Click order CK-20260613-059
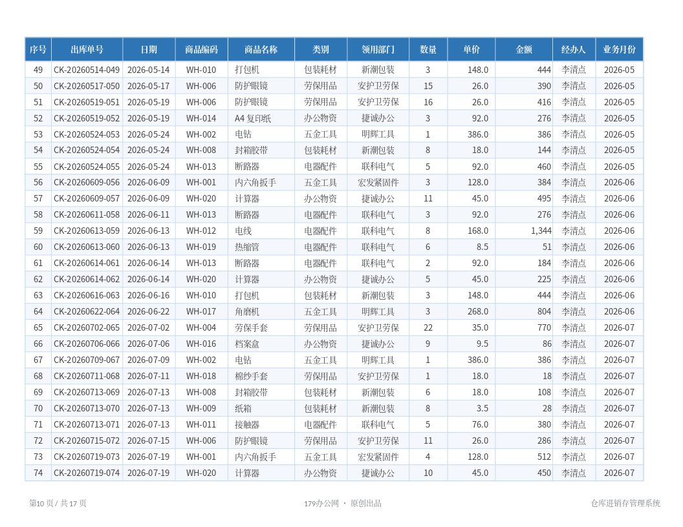683x527 pixels. 87,231
